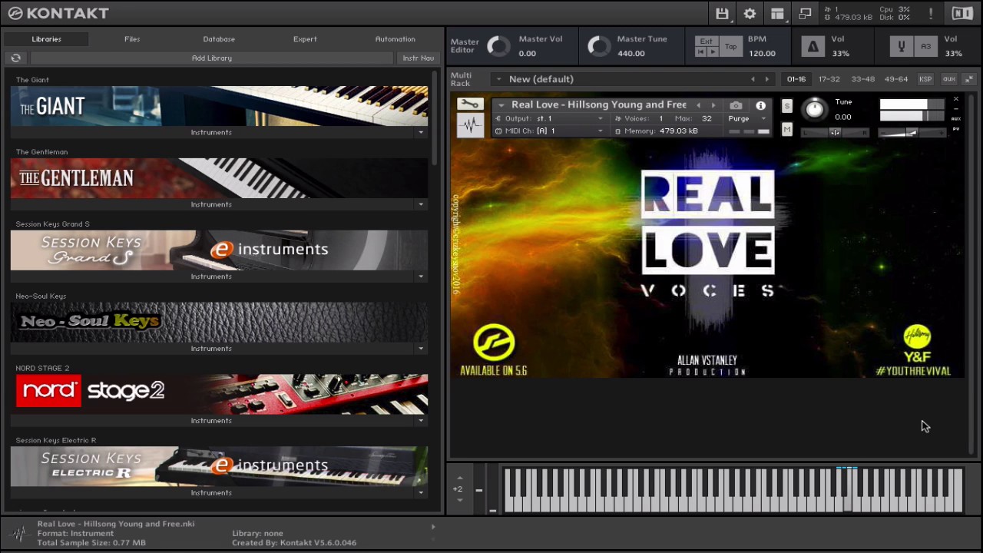983x553 pixels.
Task: Toggle AUX sends on instrument header
Action: (x=956, y=119)
